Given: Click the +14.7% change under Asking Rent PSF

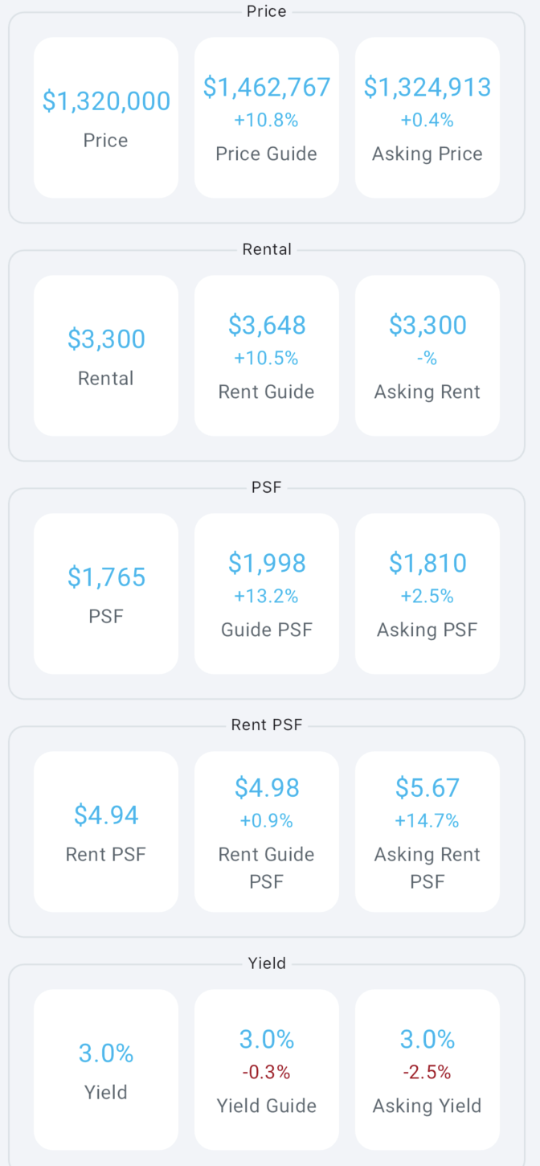Looking at the screenshot, I should click(x=427, y=821).
